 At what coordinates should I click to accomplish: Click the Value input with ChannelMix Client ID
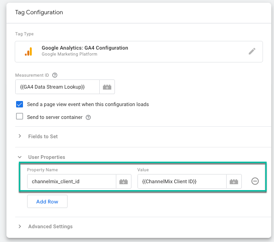[x=182, y=181]
